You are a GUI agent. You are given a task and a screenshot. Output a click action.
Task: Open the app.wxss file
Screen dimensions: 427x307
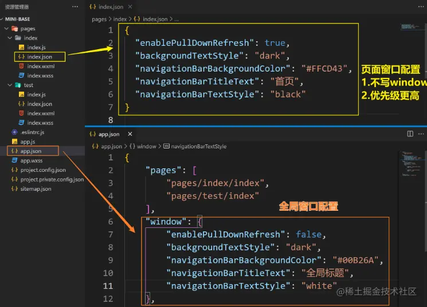(x=32, y=160)
